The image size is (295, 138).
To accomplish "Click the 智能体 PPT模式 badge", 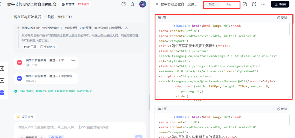I will (75, 4).
